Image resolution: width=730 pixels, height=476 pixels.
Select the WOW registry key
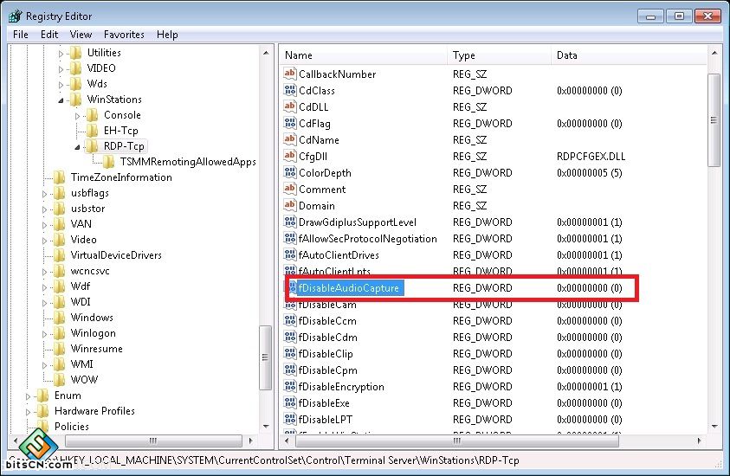click(84, 380)
